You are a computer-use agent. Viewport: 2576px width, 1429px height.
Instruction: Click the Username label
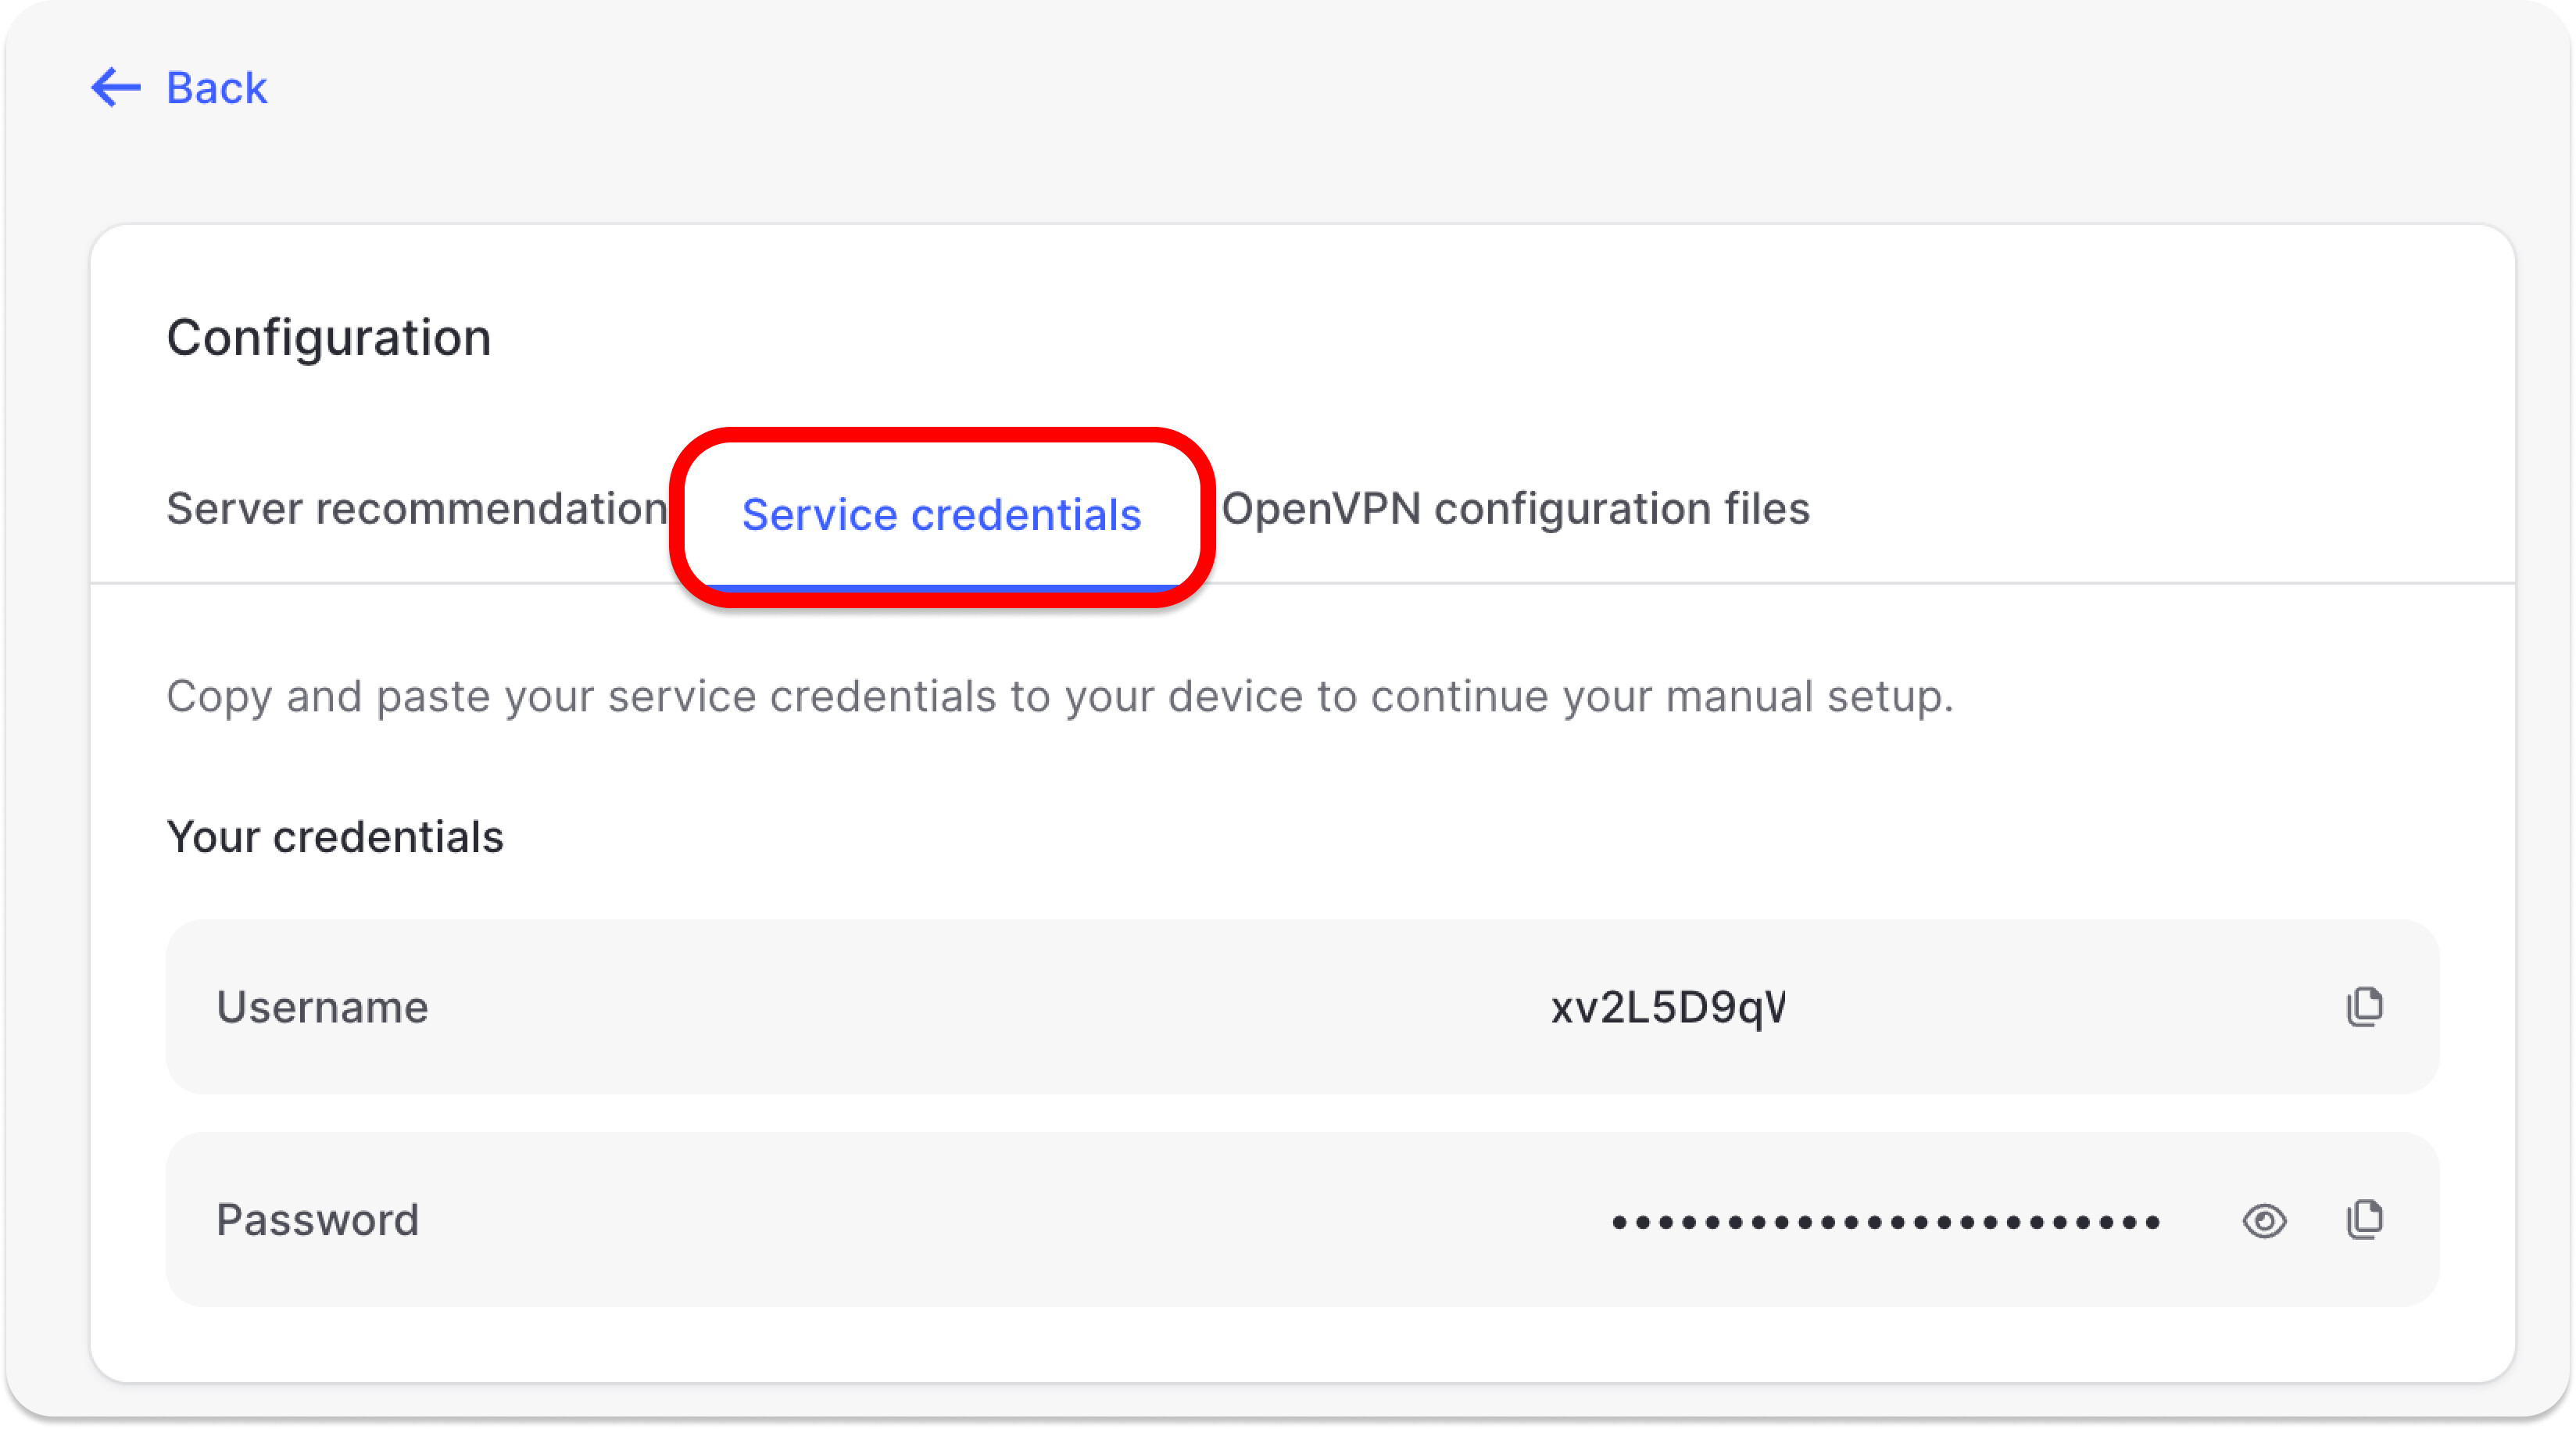coord(322,1007)
